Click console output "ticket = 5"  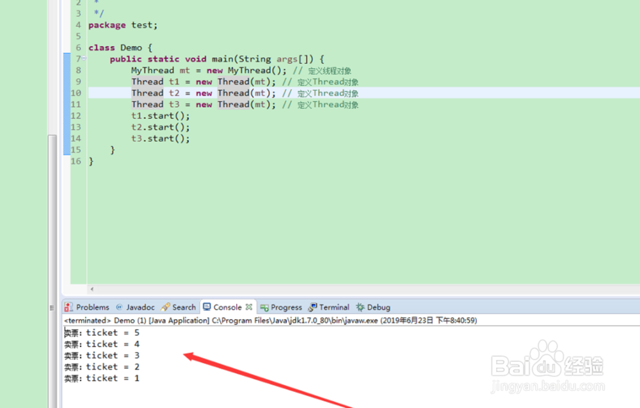113,333
